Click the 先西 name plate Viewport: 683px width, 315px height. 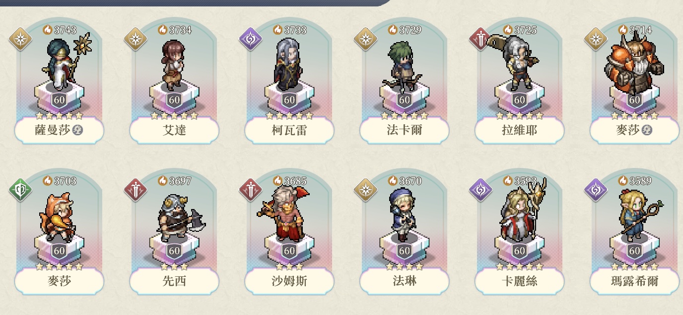(x=174, y=281)
